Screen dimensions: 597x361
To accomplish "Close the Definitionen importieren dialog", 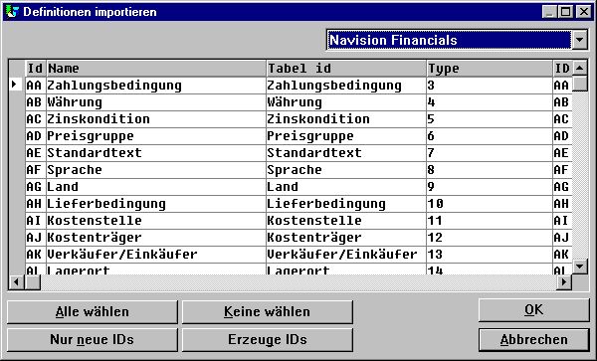I will (584, 12).
